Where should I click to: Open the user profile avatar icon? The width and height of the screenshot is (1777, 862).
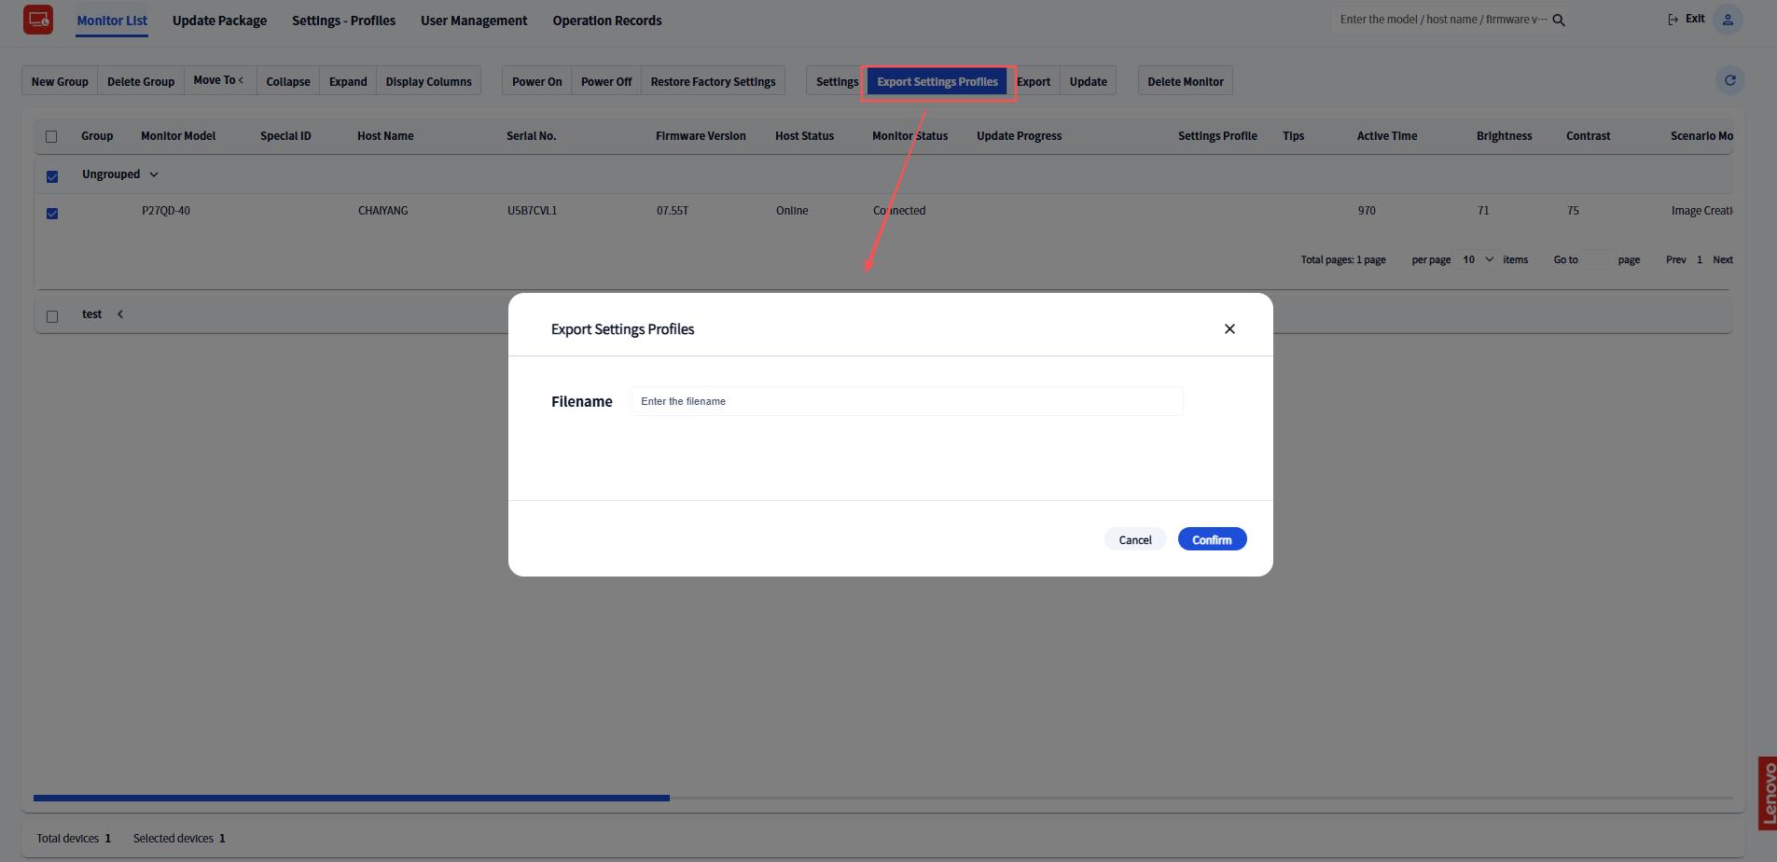[x=1728, y=20]
